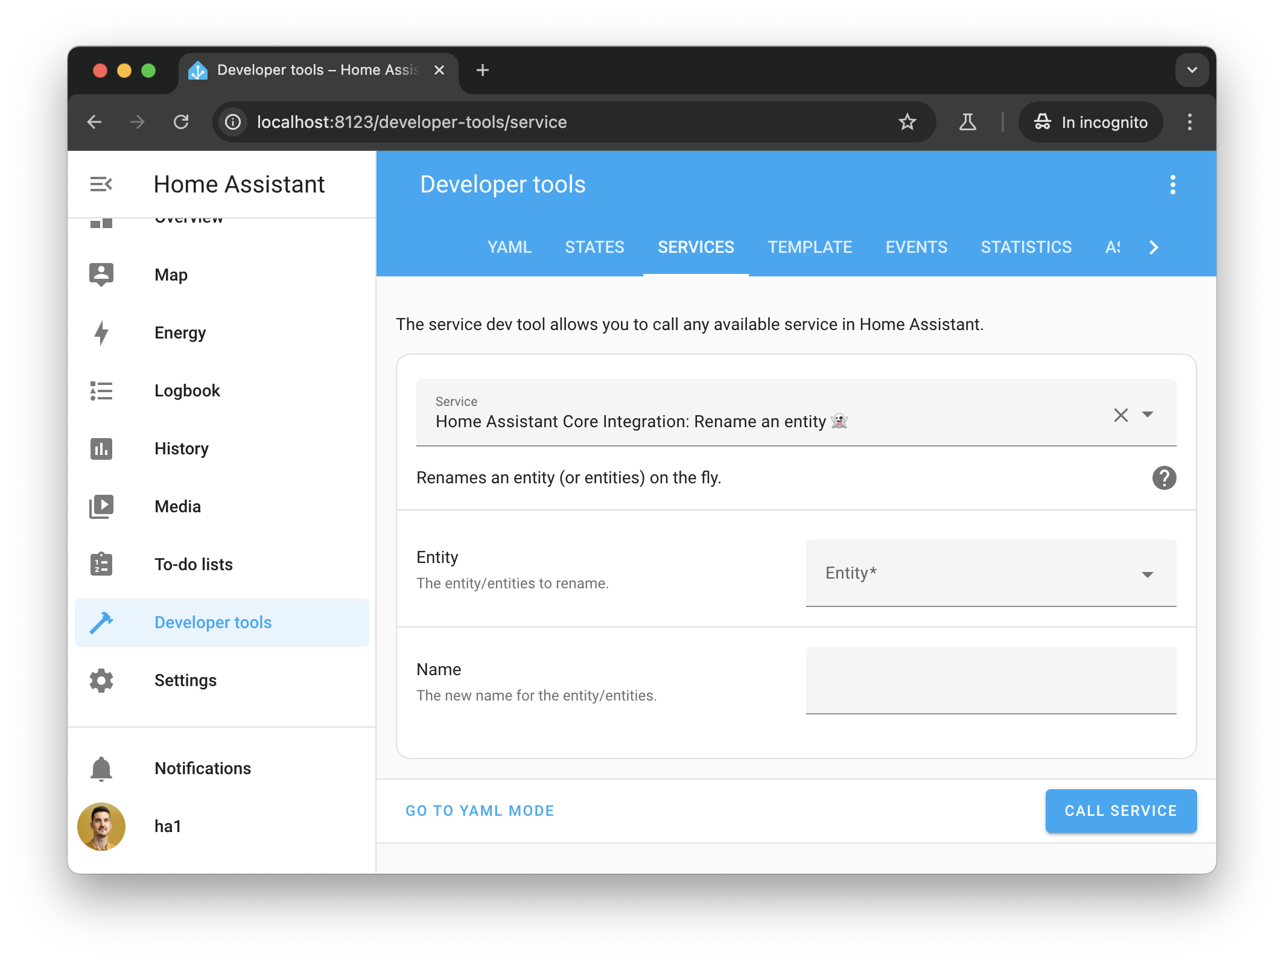1284x963 pixels.
Task: Select the To-do lists clipboard icon
Action: [101, 564]
